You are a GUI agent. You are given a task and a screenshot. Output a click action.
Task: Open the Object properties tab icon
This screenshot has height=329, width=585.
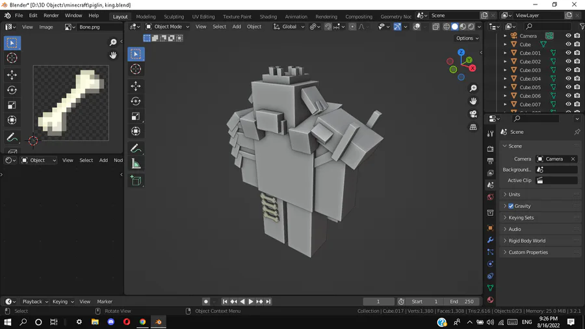click(490, 228)
